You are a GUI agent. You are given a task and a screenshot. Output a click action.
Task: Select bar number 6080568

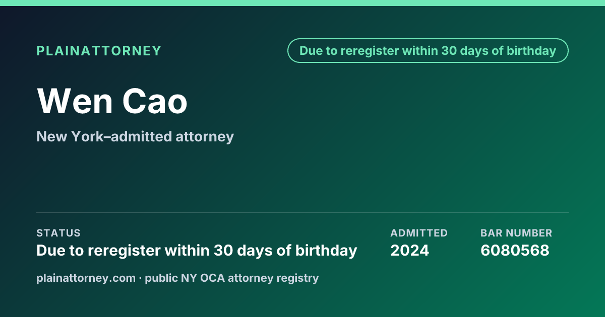coord(515,250)
